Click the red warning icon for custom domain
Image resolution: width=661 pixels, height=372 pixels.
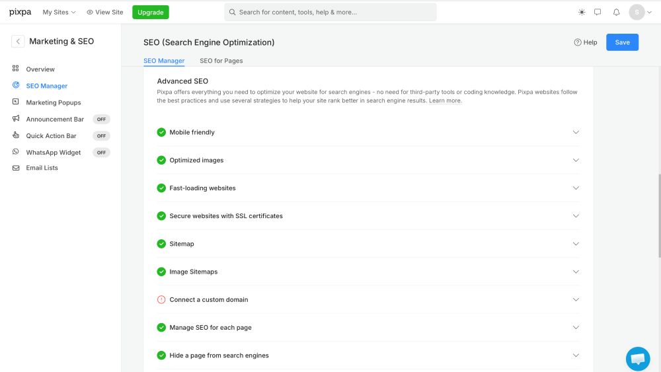tap(161, 299)
